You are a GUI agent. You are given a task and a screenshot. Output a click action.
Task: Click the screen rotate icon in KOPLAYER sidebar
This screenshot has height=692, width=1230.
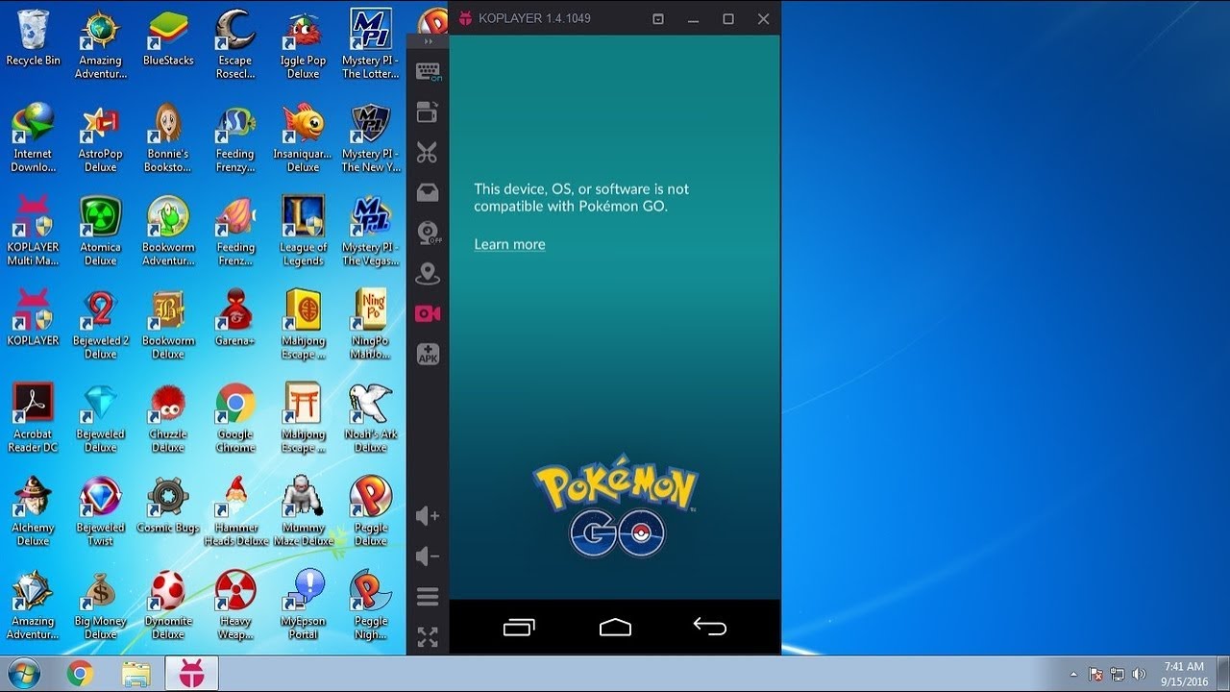428,112
